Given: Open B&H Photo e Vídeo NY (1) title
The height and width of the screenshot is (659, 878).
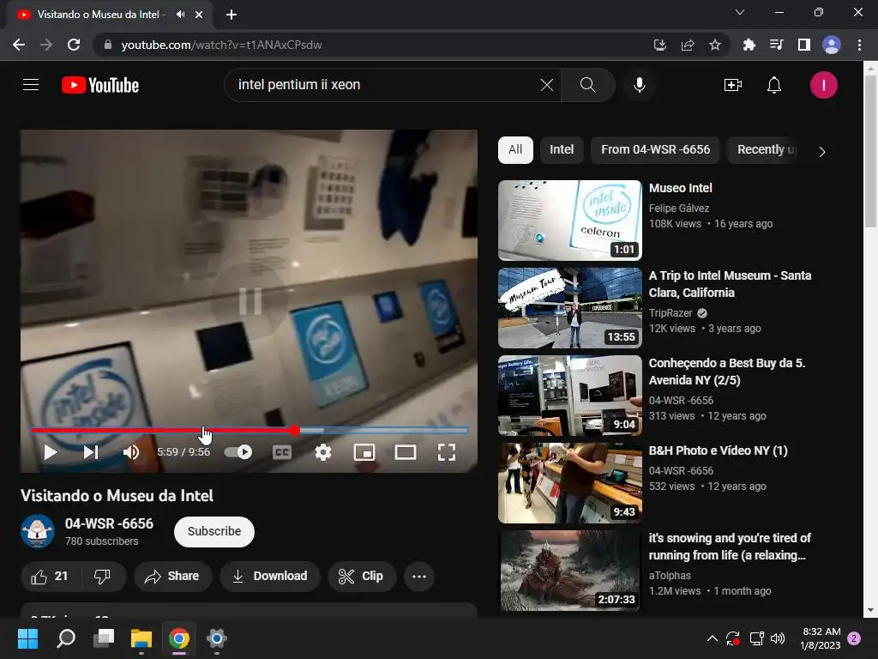Looking at the screenshot, I should click(x=718, y=450).
